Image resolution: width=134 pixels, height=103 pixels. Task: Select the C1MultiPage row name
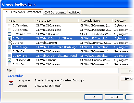pos(20,47)
